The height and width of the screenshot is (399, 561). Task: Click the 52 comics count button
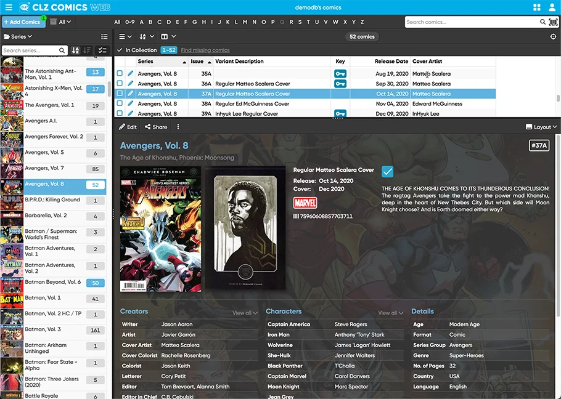click(362, 36)
